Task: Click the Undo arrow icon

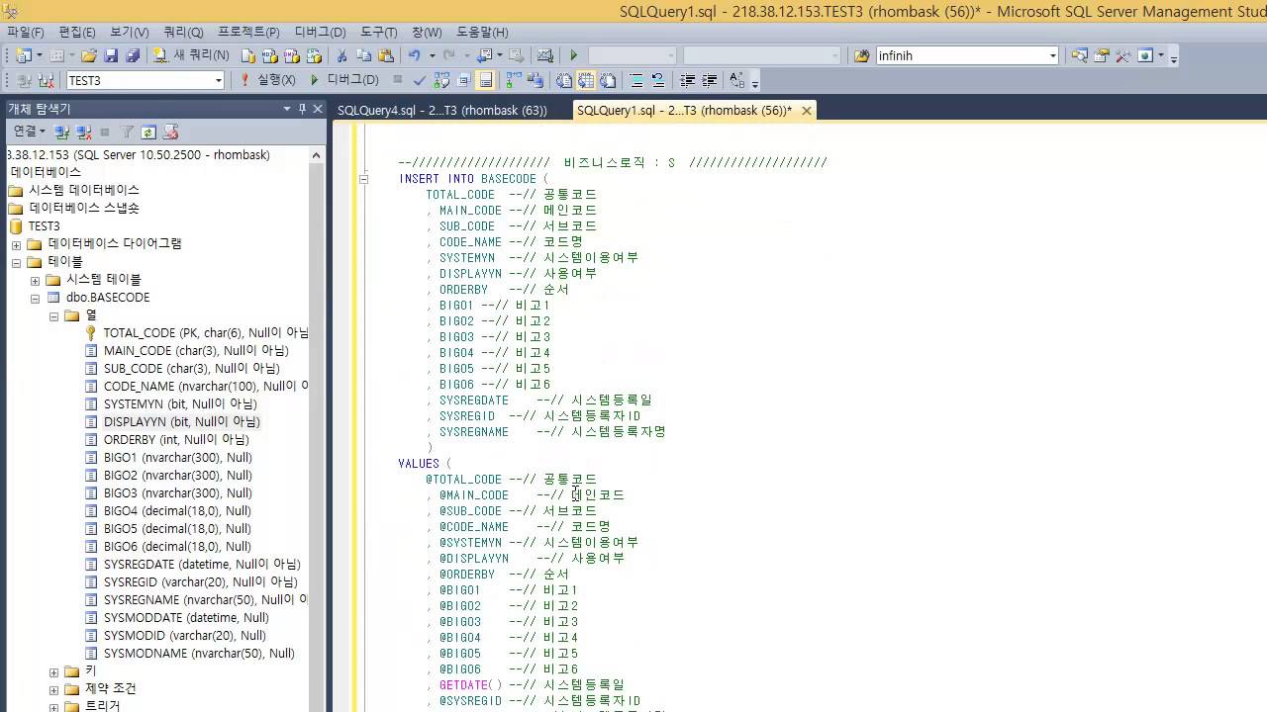Action: (x=415, y=55)
